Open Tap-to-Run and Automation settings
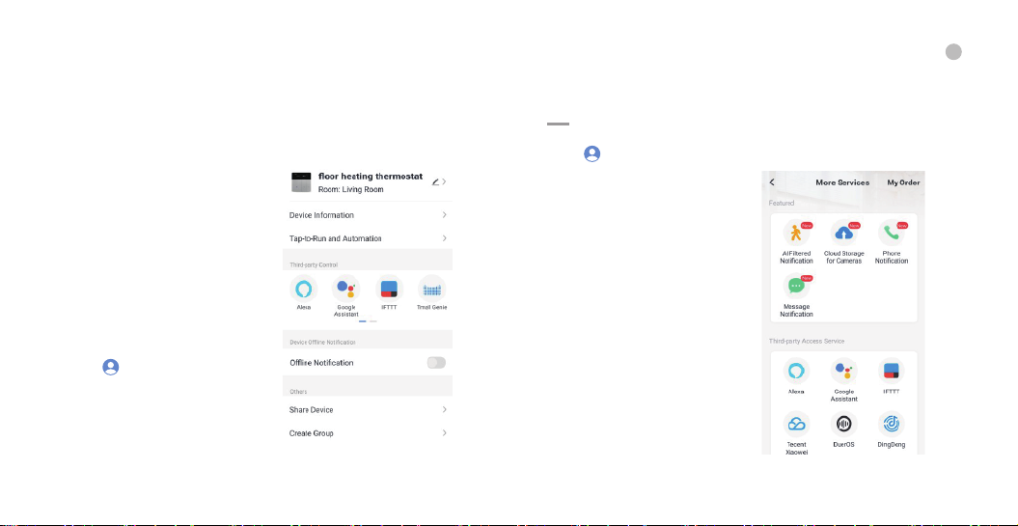 tap(367, 238)
